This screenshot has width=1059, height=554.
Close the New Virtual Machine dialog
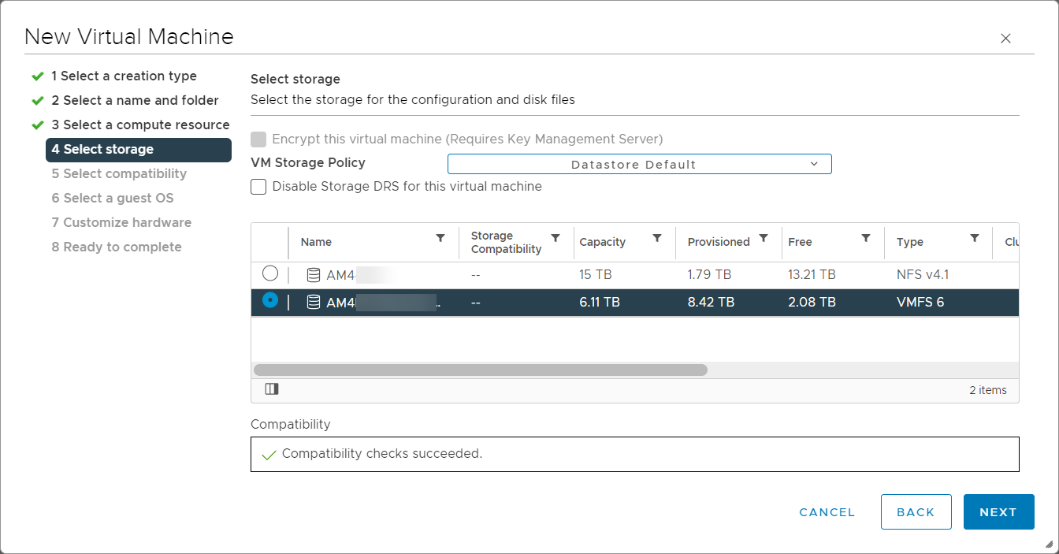tap(1005, 39)
